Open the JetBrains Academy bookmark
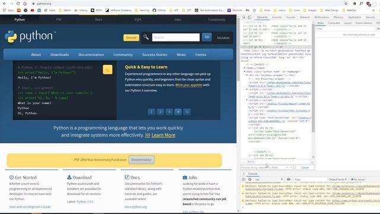The width and height of the screenshot is (380, 214). (x=118, y=10)
